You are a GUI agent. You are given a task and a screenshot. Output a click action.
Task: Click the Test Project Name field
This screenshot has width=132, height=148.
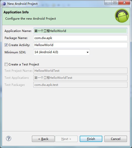(80, 70)
